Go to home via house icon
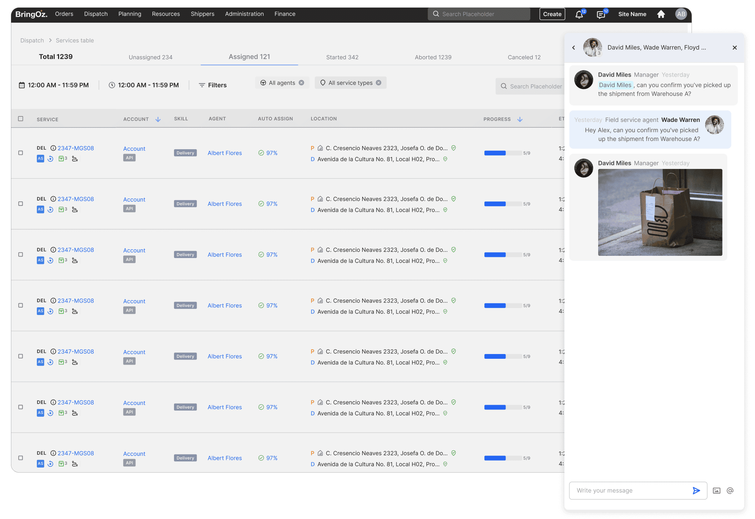 click(661, 14)
